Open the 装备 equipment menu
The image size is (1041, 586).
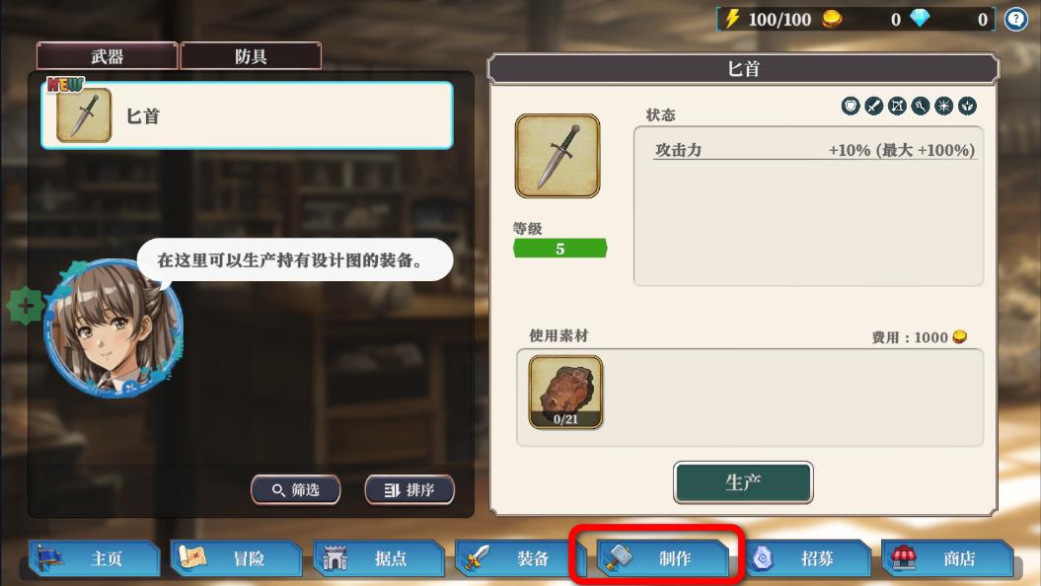coord(521,558)
